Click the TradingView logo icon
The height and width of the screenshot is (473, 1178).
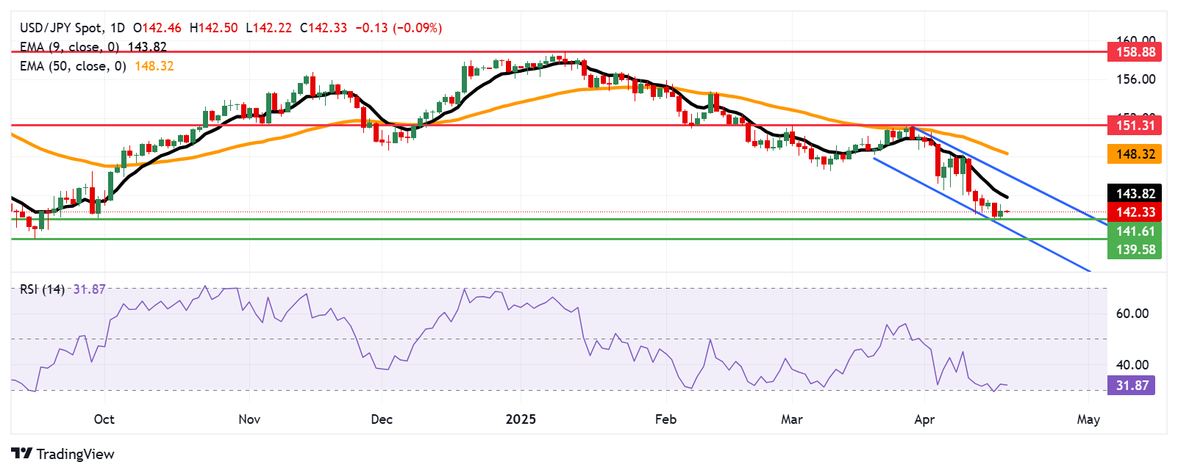[x=21, y=454]
